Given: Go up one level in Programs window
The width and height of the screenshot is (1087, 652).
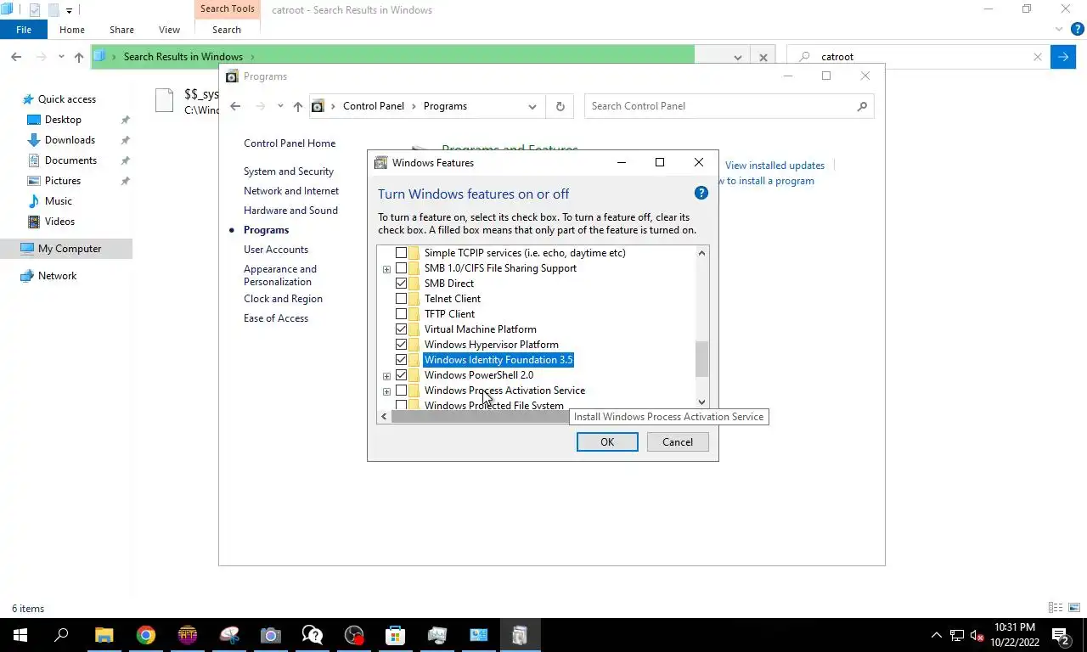Looking at the screenshot, I should pyautogui.click(x=297, y=106).
